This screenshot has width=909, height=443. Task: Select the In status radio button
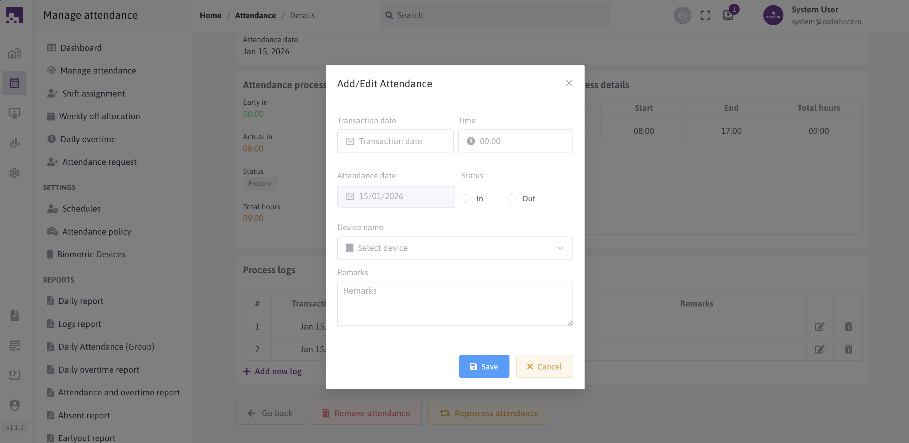click(466, 199)
